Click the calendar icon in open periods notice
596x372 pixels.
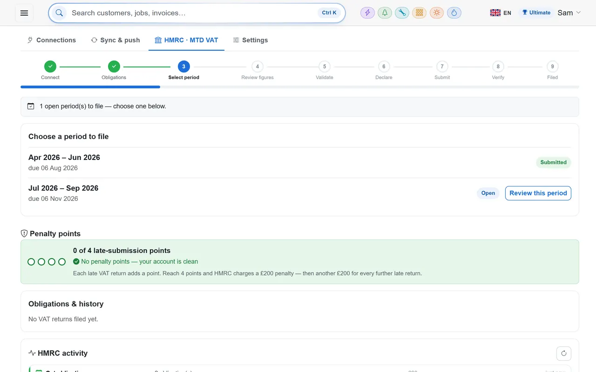(31, 106)
